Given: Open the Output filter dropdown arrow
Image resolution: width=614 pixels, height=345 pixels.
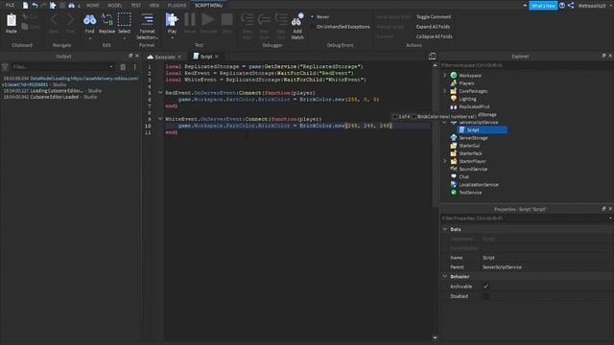Looking at the screenshot, I should (111, 67).
